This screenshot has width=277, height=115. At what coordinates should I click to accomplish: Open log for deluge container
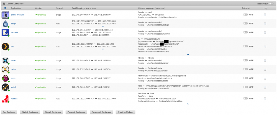pos(265,24)
